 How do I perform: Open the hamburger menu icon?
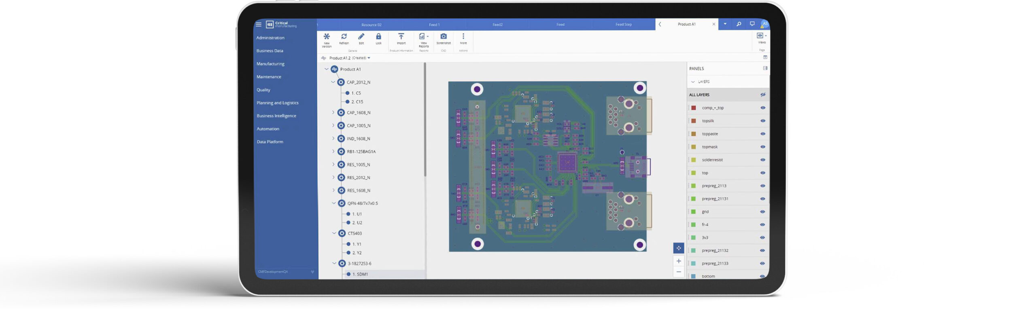[259, 25]
